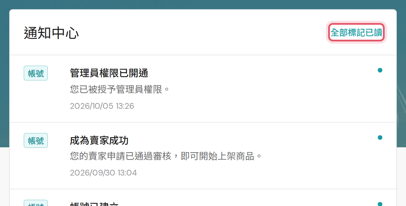The width and height of the screenshot is (406, 206).
Task: Select the 帳號 tag on 成為賣家成功 row
Action: (x=36, y=140)
